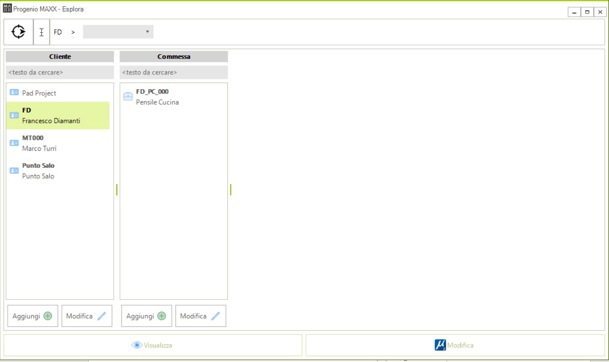
Task: Click the Cliente column header
Action: point(60,56)
